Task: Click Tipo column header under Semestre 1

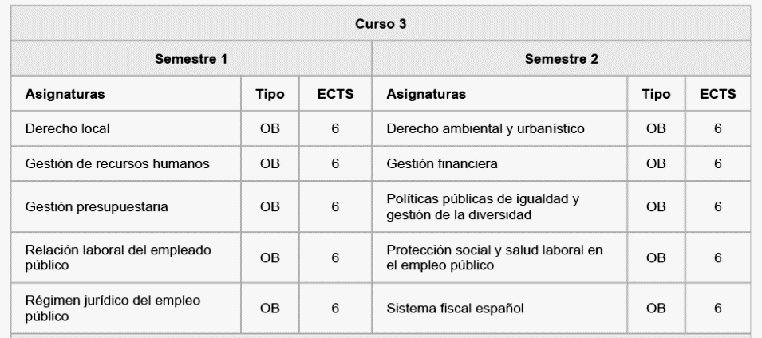Action: 270,94
